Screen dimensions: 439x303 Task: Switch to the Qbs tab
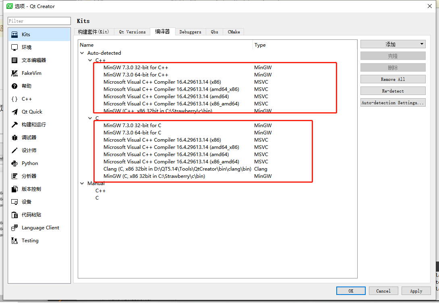(214, 32)
